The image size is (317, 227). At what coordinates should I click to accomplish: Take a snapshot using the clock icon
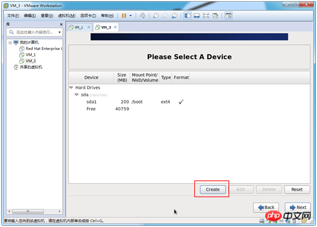[x=156, y=15]
